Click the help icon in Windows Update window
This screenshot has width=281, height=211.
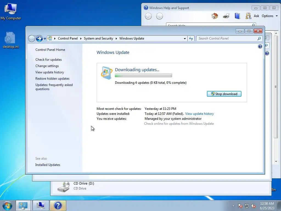(x=260, y=47)
